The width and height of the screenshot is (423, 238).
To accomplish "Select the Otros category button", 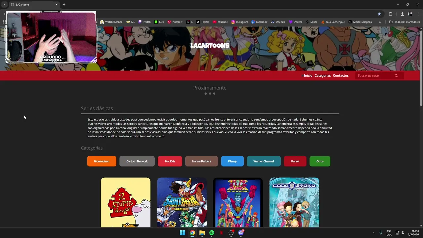I will (320, 161).
